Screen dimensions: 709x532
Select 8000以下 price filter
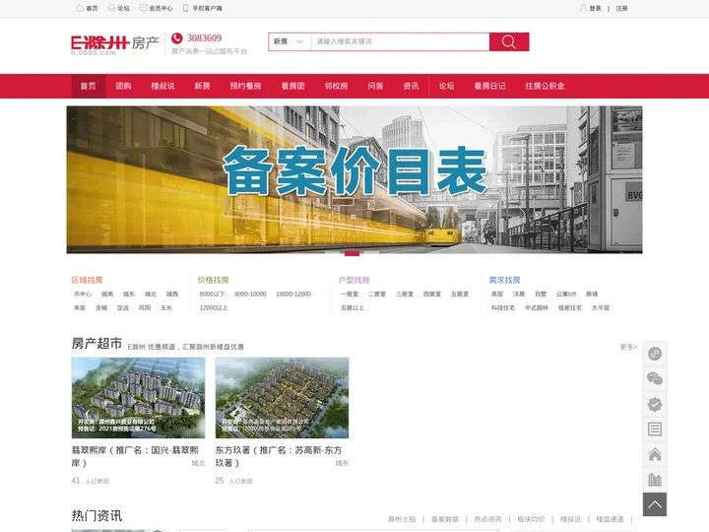(x=213, y=294)
